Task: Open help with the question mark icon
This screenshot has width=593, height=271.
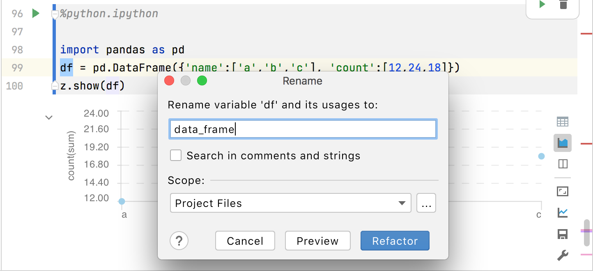Action: point(179,241)
